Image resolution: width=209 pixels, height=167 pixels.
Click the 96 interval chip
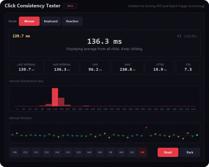click(111, 152)
